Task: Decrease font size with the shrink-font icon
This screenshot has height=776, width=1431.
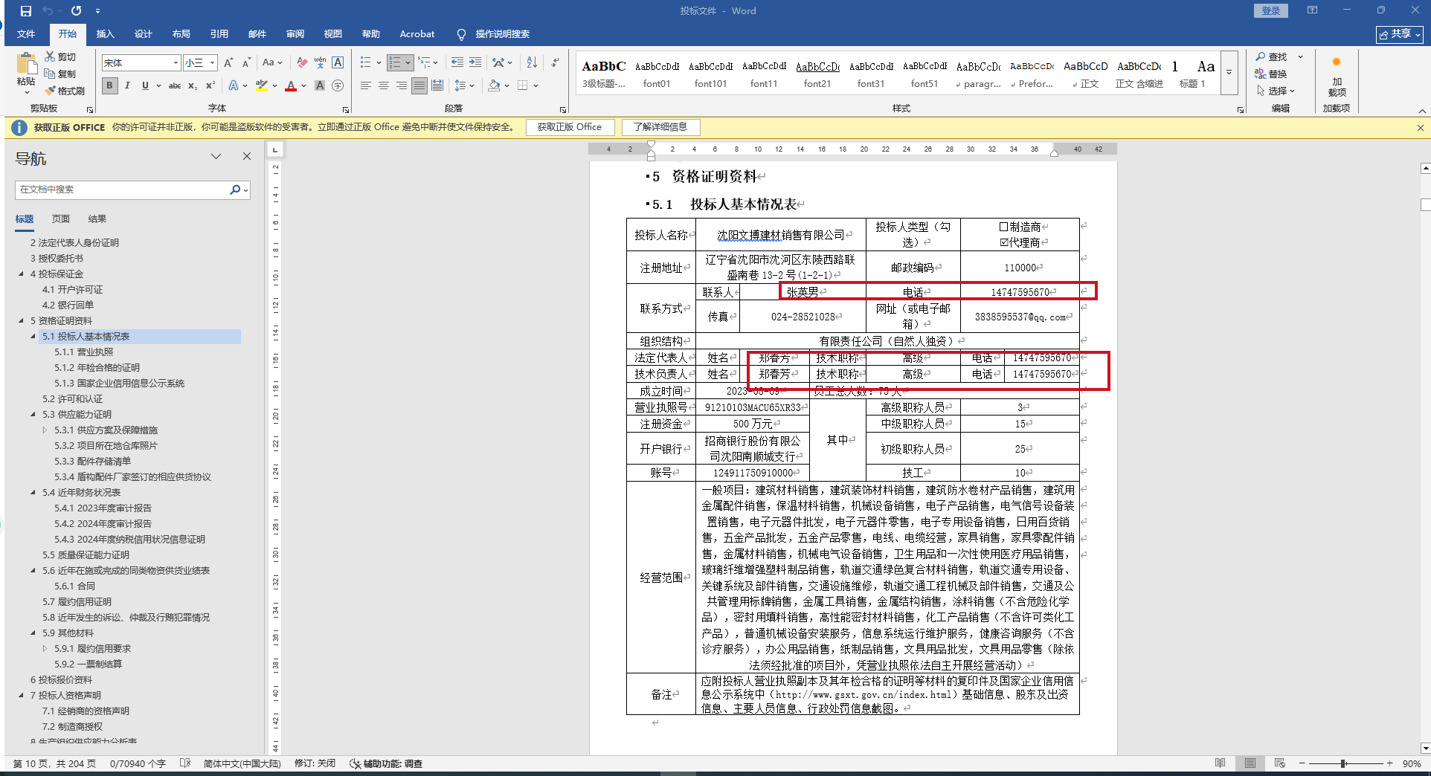Action: click(246, 62)
